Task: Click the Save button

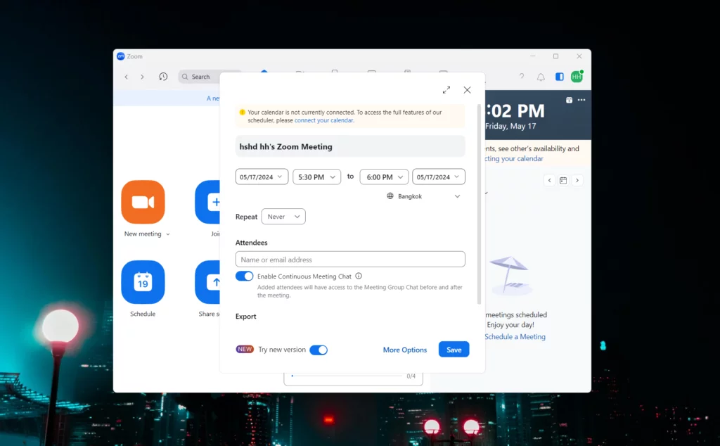Action: (x=454, y=350)
